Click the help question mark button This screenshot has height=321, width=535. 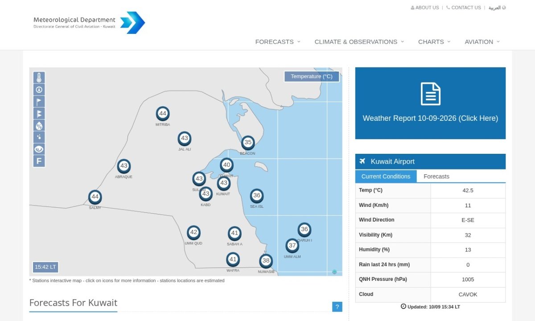(x=337, y=307)
